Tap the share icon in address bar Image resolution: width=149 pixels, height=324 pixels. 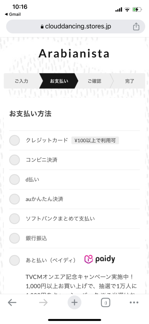click(136, 27)
